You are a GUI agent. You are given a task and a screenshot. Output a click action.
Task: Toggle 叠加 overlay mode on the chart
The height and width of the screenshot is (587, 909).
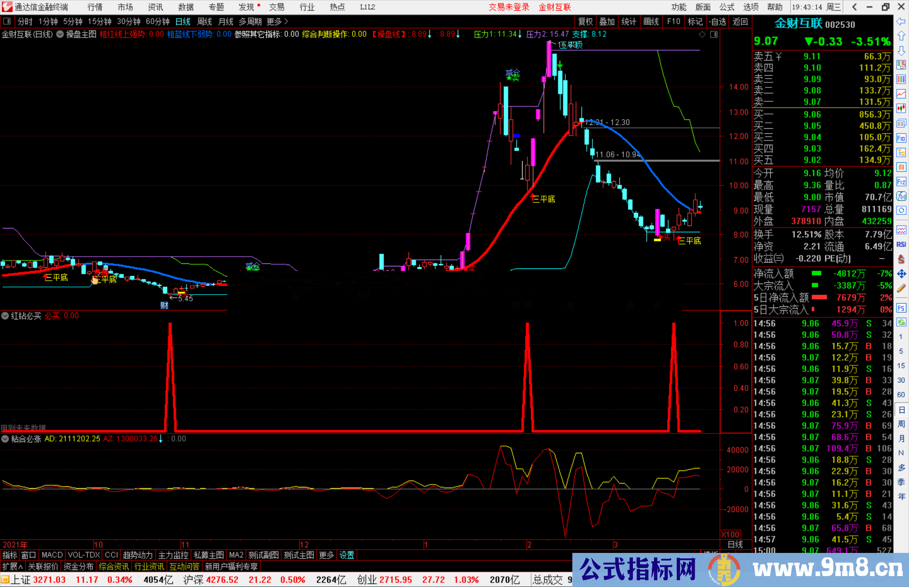607,21
